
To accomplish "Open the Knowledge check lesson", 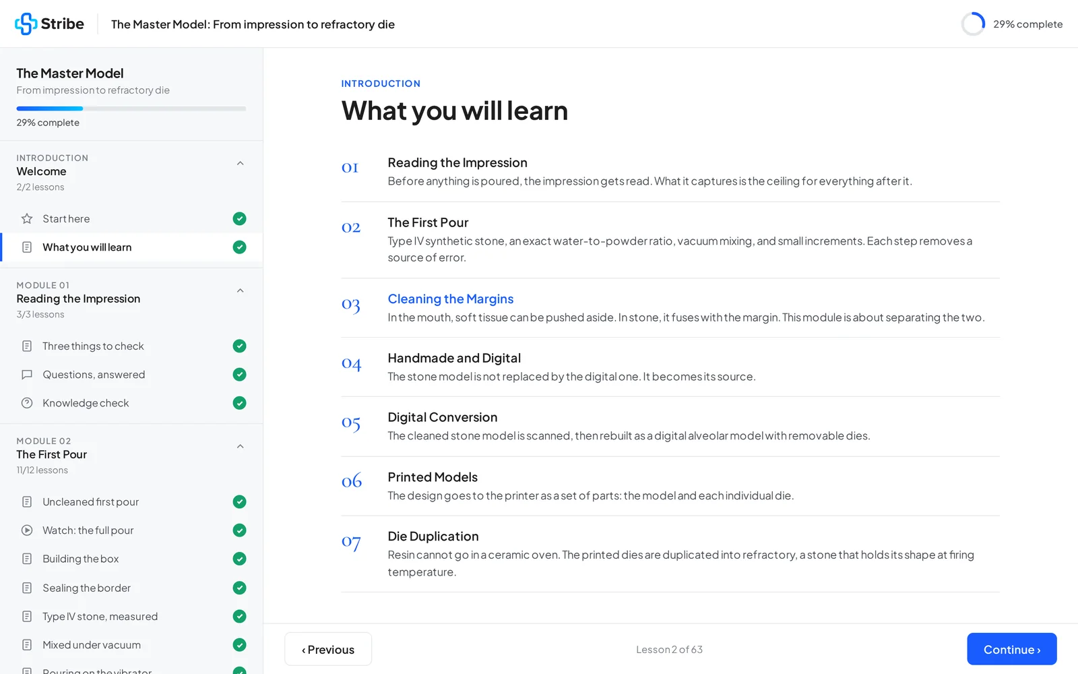I will [x=131, y=403].
